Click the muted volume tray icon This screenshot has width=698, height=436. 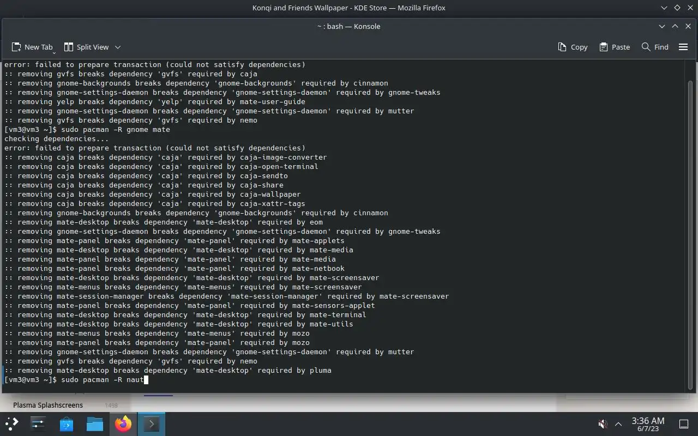[603, 424]
